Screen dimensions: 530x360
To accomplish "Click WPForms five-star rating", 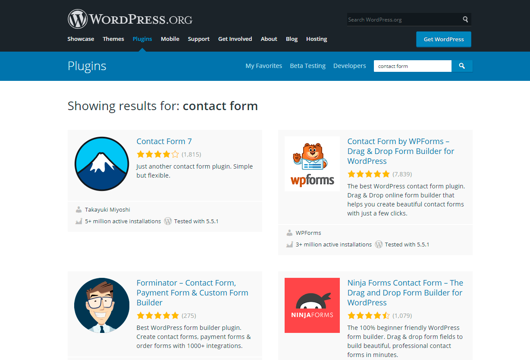I will click(369, 174).
